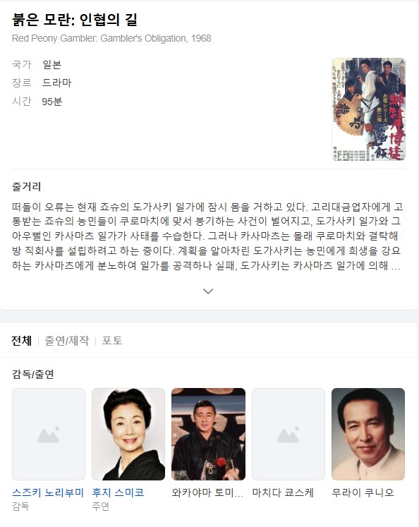419x527 pixels.
Task: Click the 드라마 genre value
Action: [x=57, y=83]
